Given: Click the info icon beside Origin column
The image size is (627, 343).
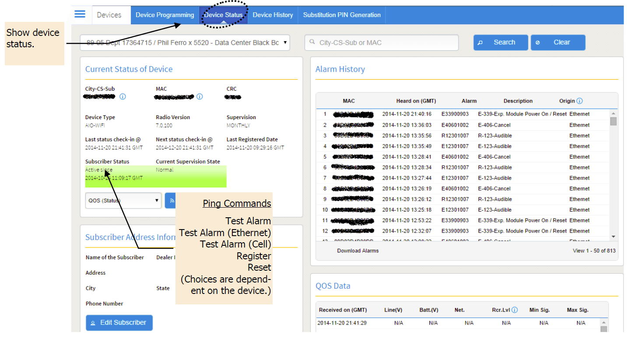Looking at the screenshot, I should [579, 101].
